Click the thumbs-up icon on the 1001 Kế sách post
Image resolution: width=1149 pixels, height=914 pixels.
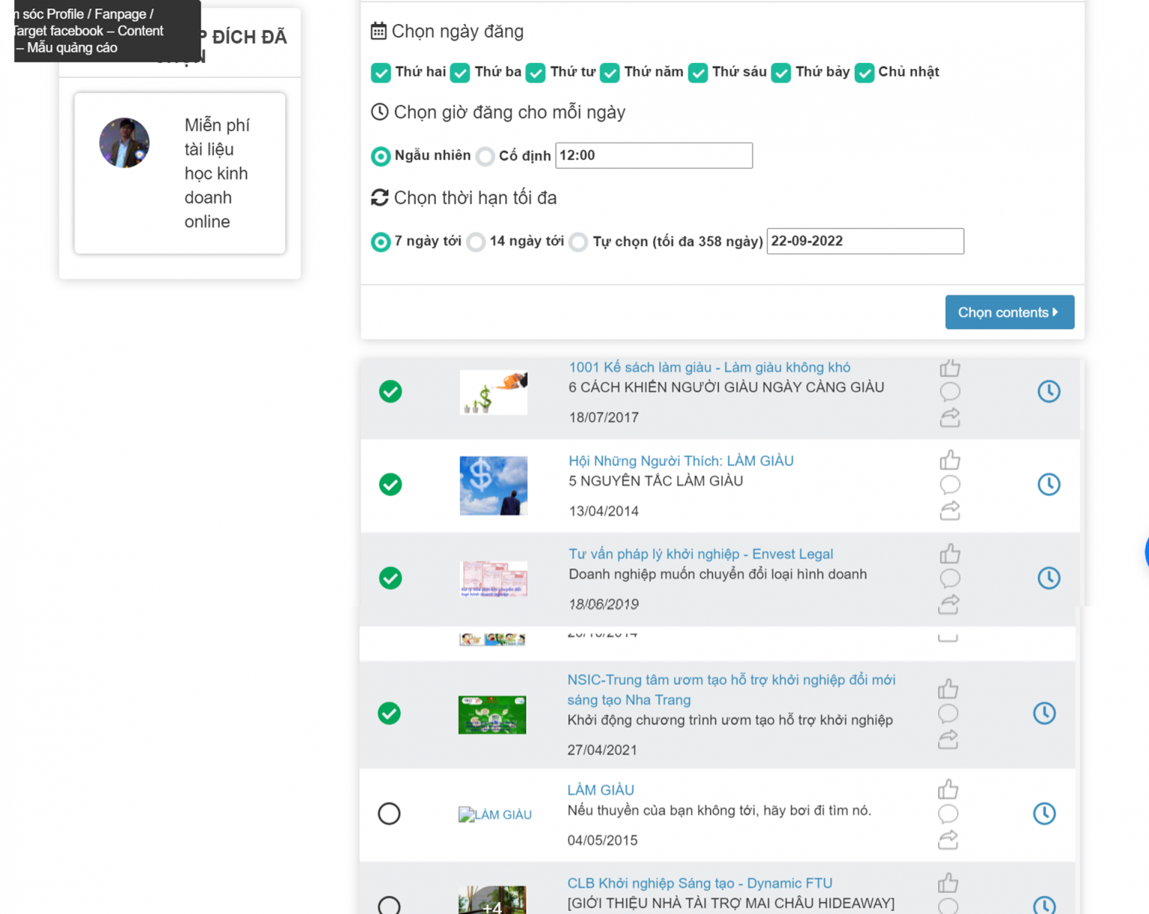pos(949,368)
